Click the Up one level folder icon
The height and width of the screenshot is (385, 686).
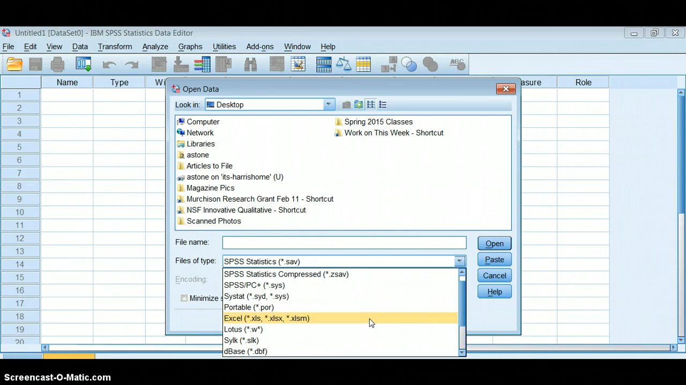coord(346,105)
